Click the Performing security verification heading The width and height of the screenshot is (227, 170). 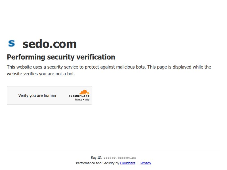(61, 57)
